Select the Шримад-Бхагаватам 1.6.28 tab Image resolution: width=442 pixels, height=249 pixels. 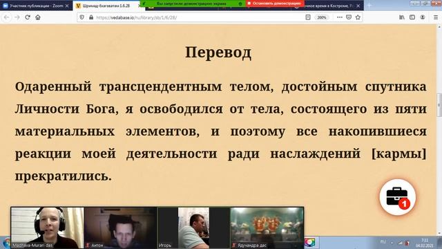[x=106, y=6]
